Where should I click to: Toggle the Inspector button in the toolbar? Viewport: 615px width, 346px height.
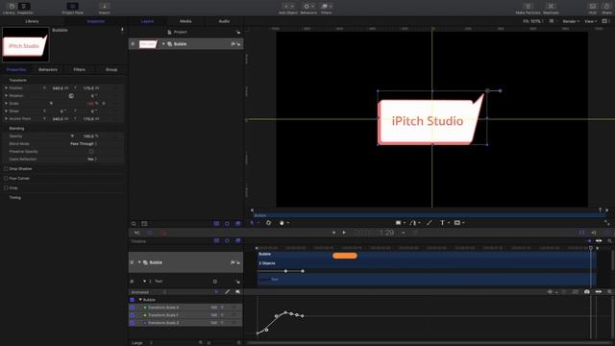pos(25,8)
